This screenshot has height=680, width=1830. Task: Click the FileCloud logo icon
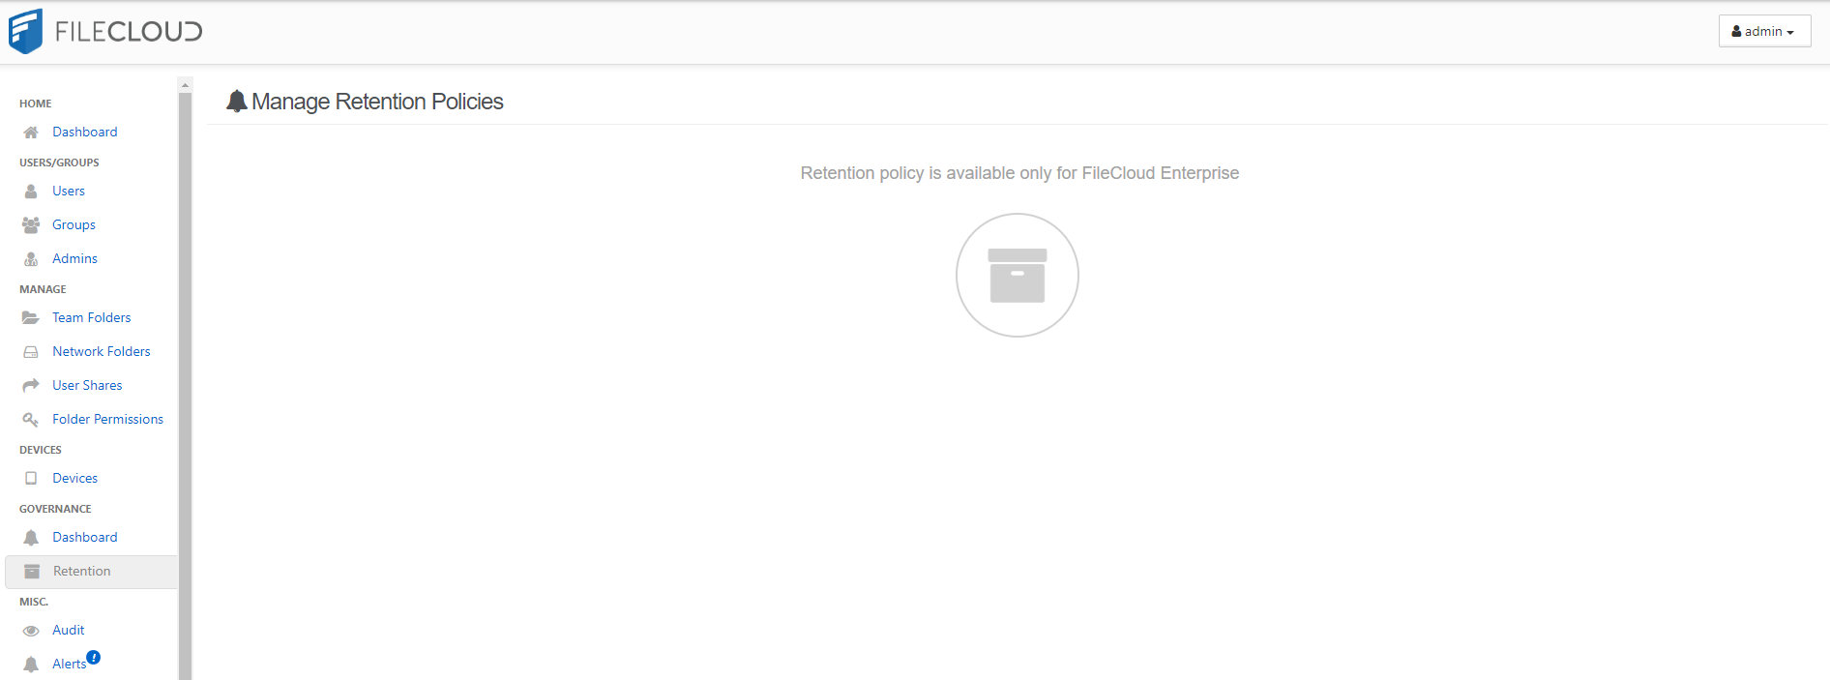(x=26, y=31)
